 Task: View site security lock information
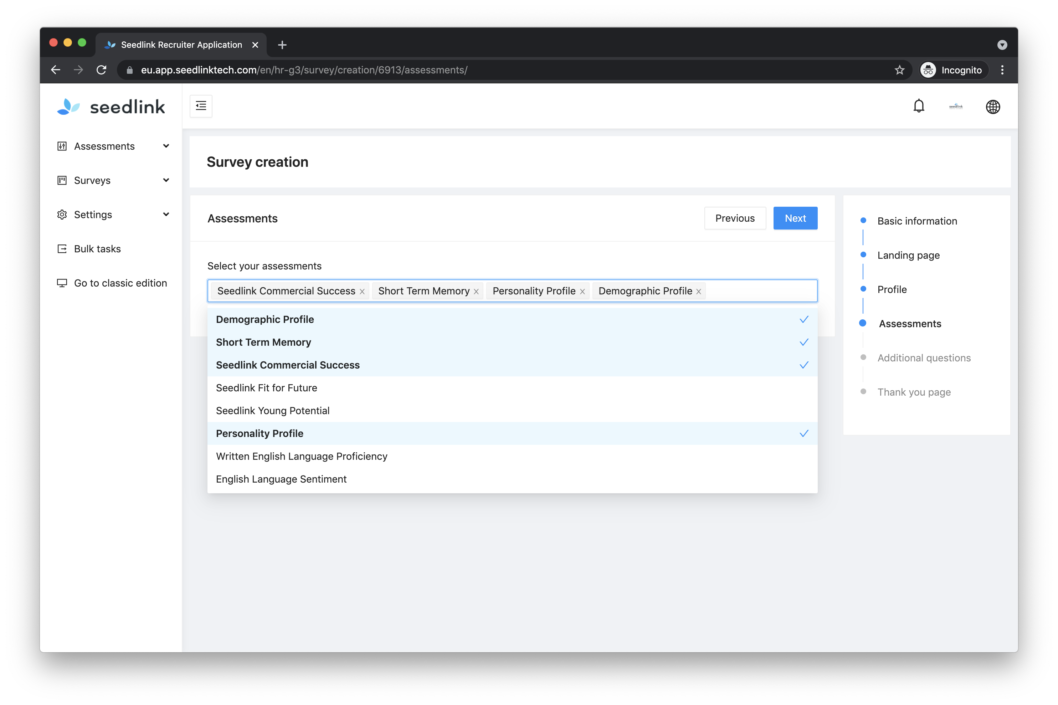coord(129,70)
